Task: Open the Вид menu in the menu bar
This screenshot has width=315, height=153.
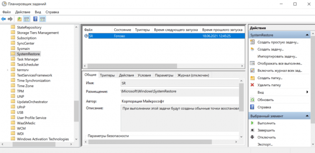Action: click(x=38, y=12)
